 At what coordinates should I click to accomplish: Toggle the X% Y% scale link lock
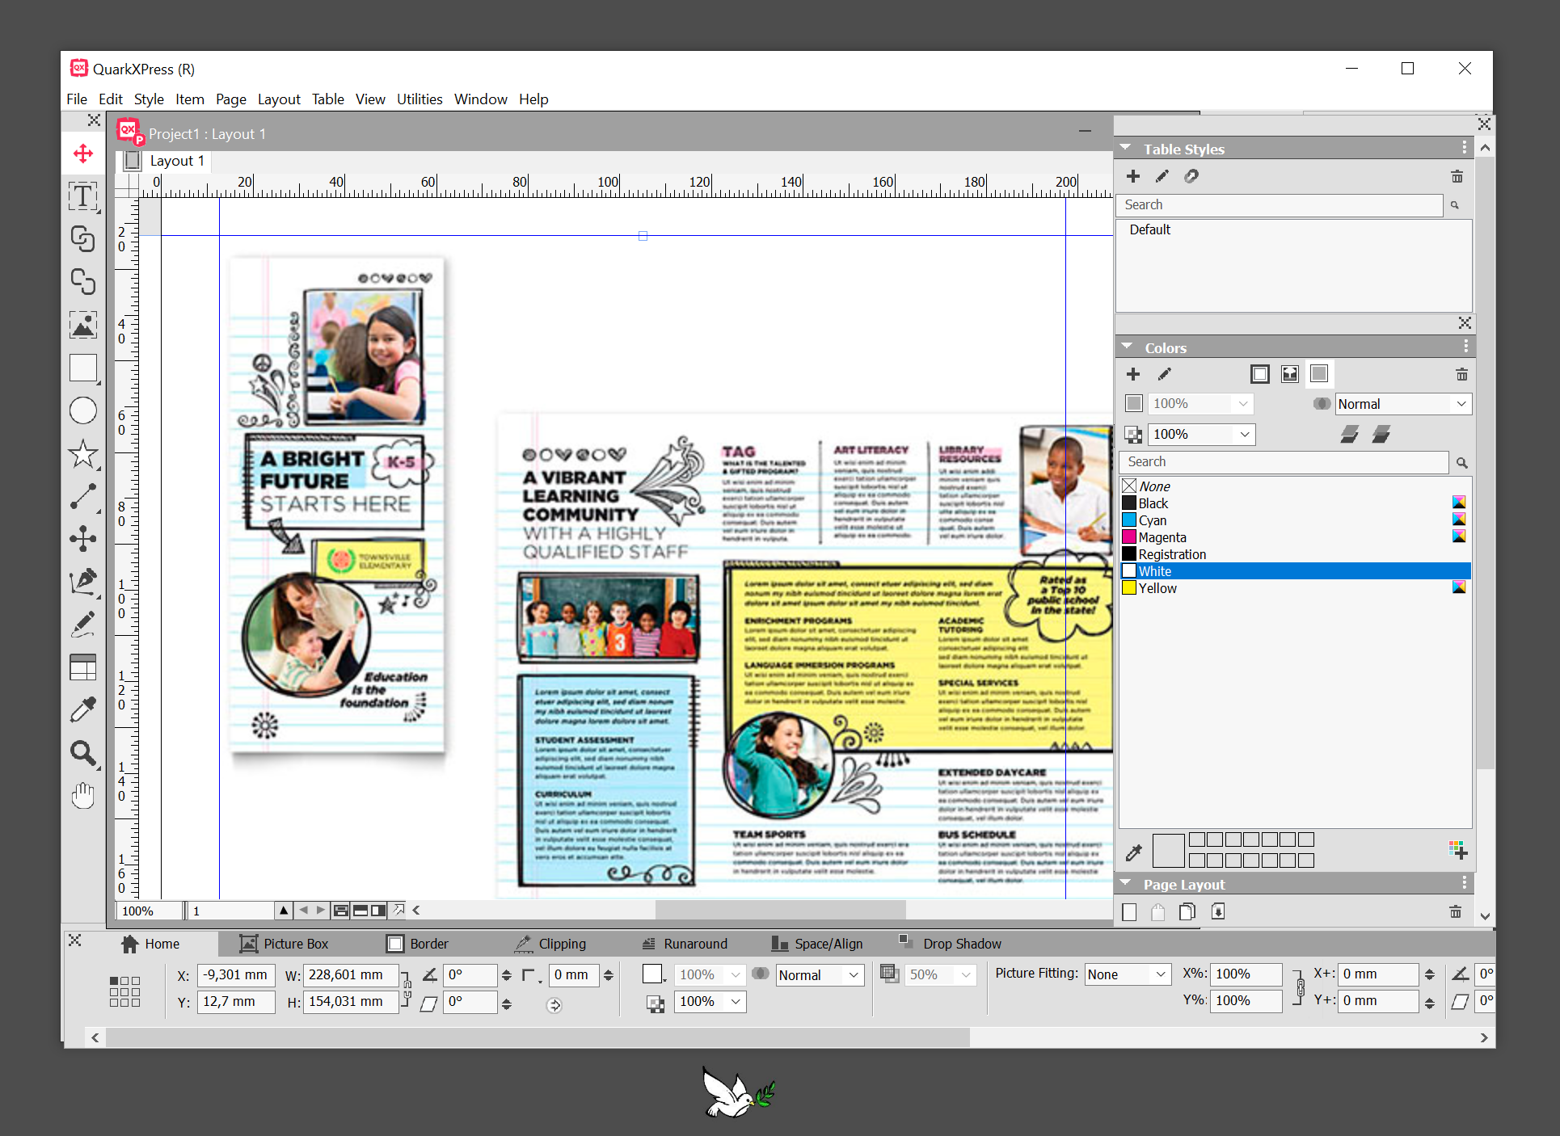(x=1300, y=987)
